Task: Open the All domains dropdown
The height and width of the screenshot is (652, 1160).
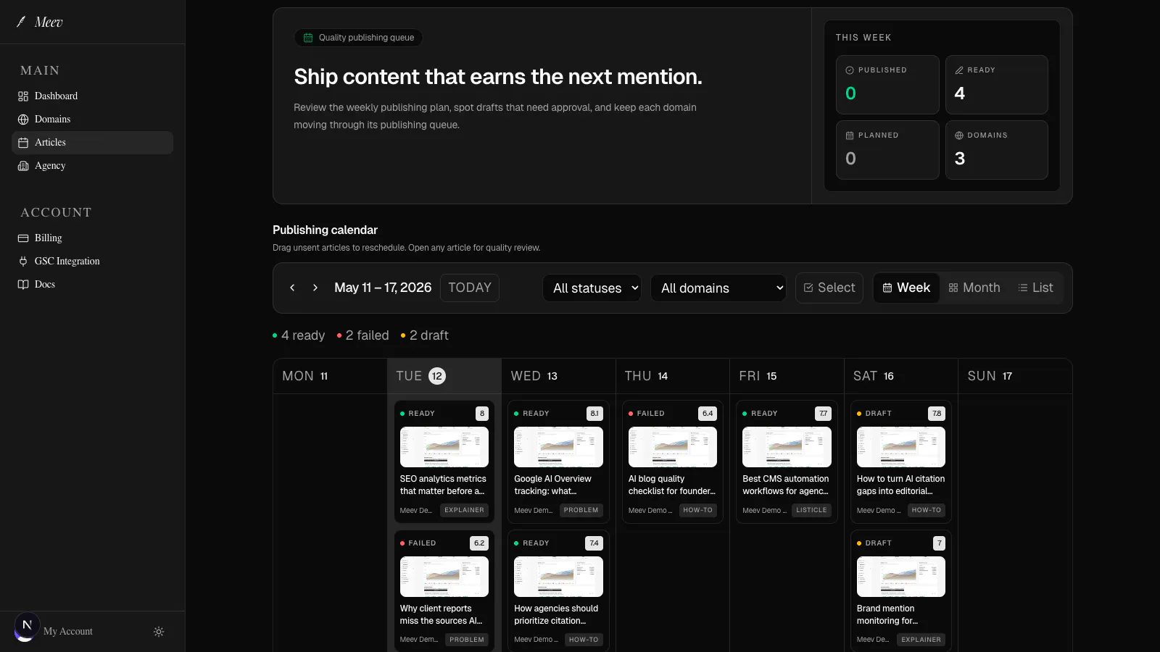Action: coord(718,288)
